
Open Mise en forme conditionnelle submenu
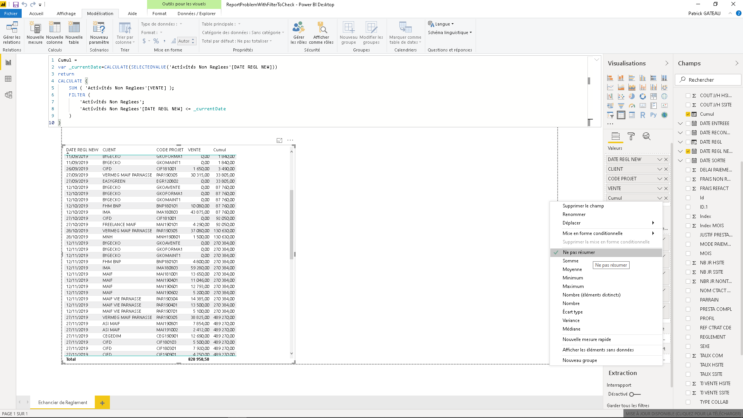click(x=606, y=233)
